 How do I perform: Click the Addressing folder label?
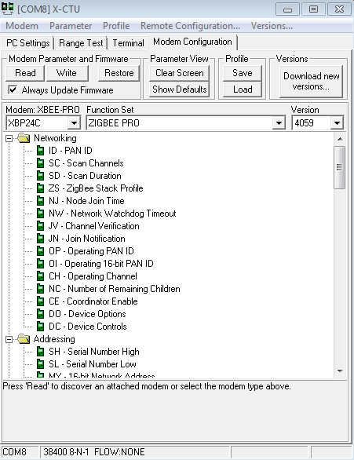click(54, 339)
